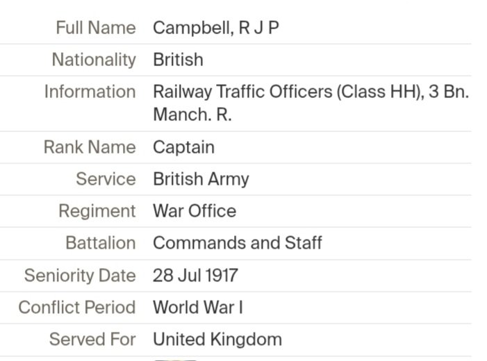Select the "British" nationality value

click(178, 60)
